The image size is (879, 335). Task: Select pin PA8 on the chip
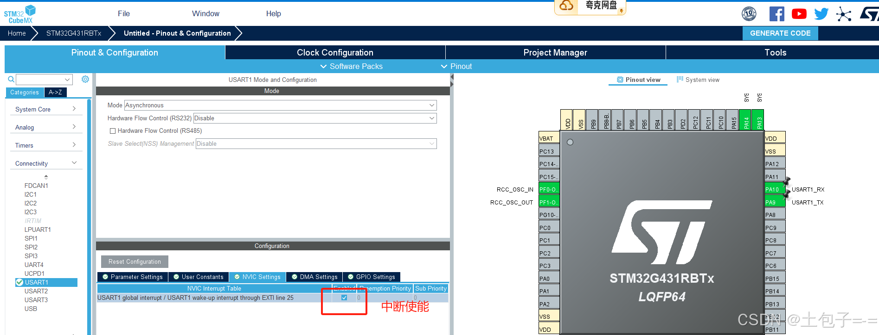coord(775,215)
